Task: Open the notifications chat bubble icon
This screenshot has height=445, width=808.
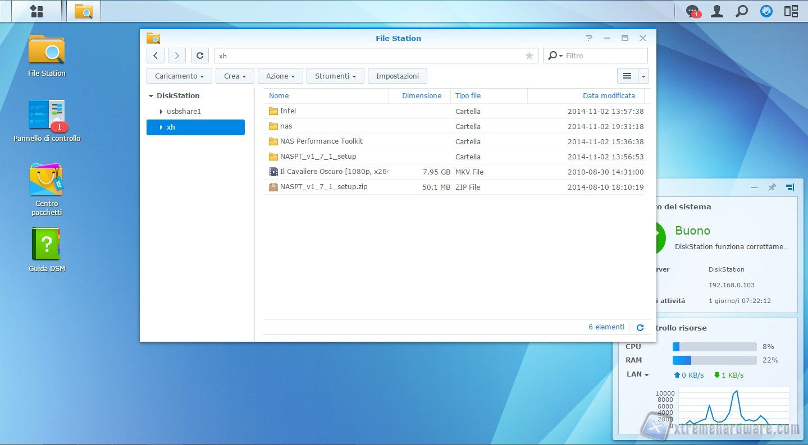Action: point(693,11)
